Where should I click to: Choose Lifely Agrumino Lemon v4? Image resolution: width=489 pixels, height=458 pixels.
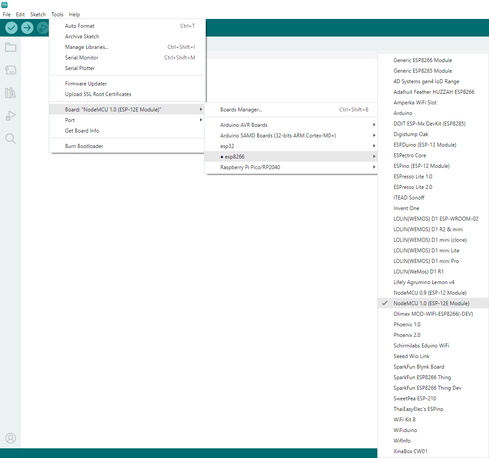433,282
